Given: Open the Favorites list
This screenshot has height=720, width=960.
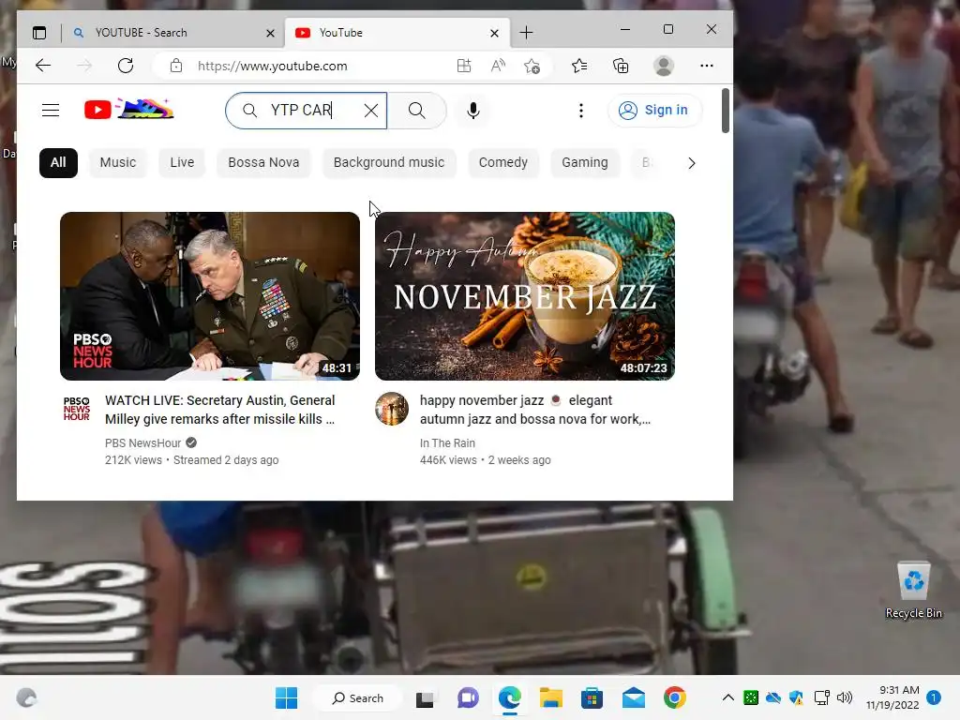Looking at the screenshot, I should (579, 66).
